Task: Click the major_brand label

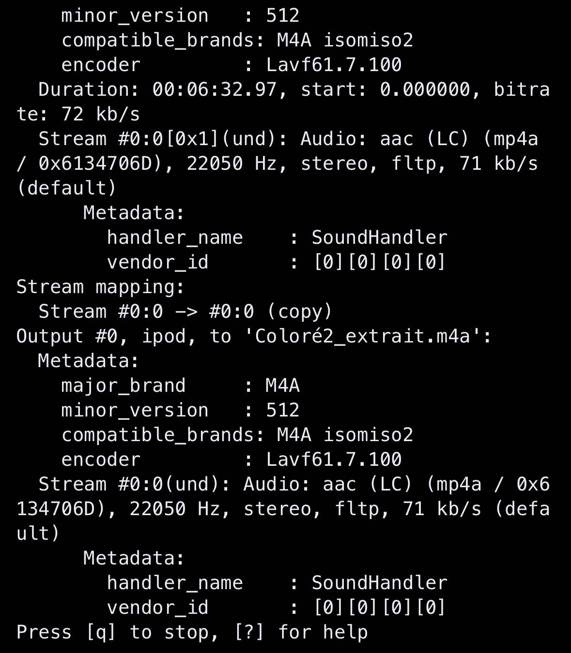Action: [123, 386]
